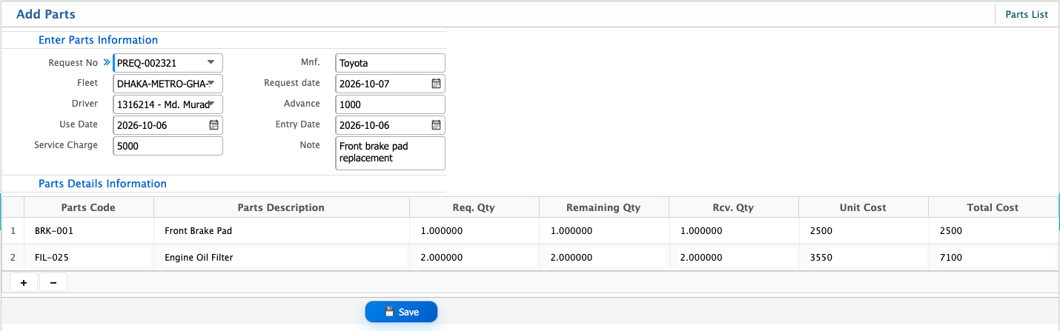The width and height of the screenshot is (1060, 331).
Task: Click the Service Charge input field
Action: click(168, 146)
